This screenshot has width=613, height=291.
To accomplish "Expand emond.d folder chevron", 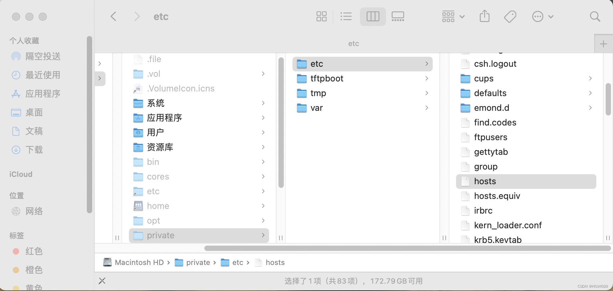I will pyautogui.click(x=590, y=108).
